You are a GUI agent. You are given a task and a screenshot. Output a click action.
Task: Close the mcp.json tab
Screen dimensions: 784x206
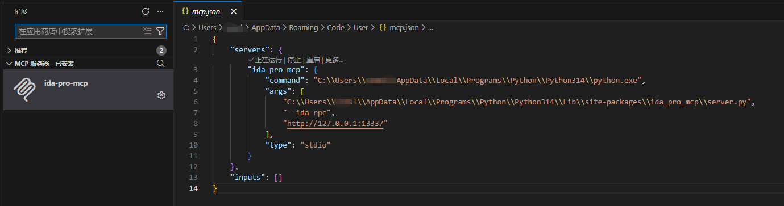point(234,11)
